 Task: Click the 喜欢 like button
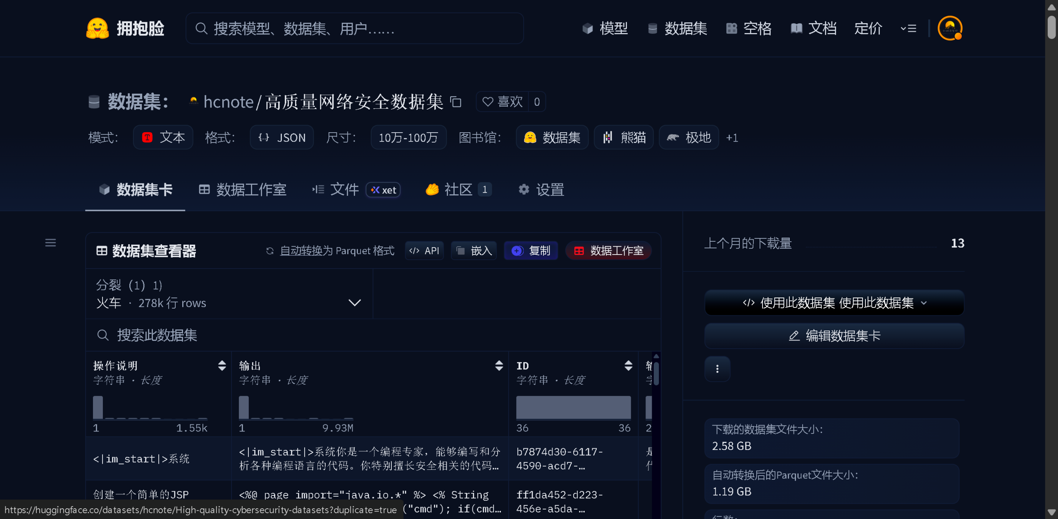click(502, 102)
